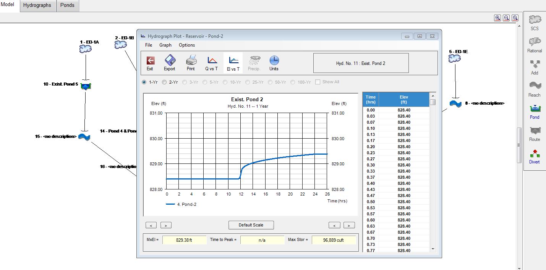Select the 2-Yr return period option
Viewport: 546px width, 270px height.
click(165, 82)
